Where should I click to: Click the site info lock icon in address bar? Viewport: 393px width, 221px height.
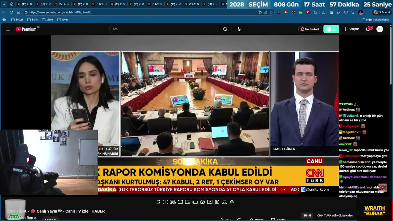click(26, 12)
